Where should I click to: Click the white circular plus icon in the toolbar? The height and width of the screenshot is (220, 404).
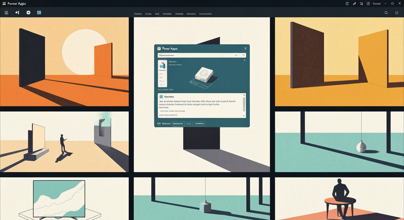pos(29,13)
